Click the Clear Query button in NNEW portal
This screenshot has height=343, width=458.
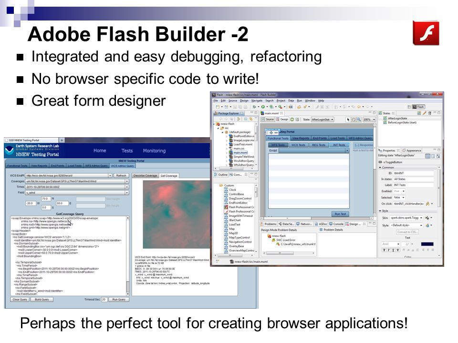(20, 300)
